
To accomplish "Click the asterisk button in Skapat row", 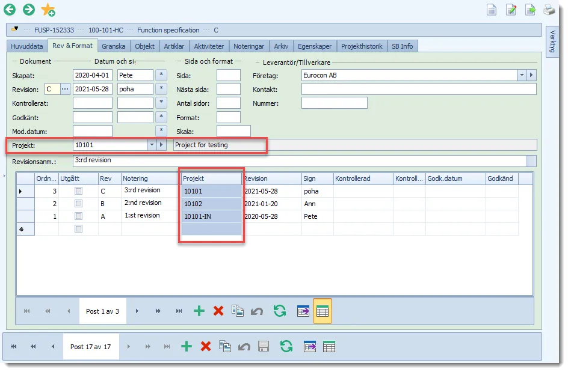I will [x=161, y=75].
